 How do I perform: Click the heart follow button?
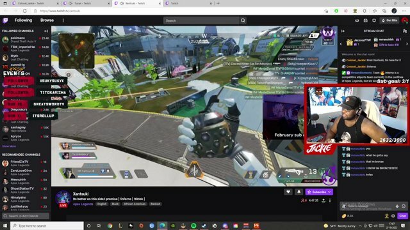[x=288, y=192]
